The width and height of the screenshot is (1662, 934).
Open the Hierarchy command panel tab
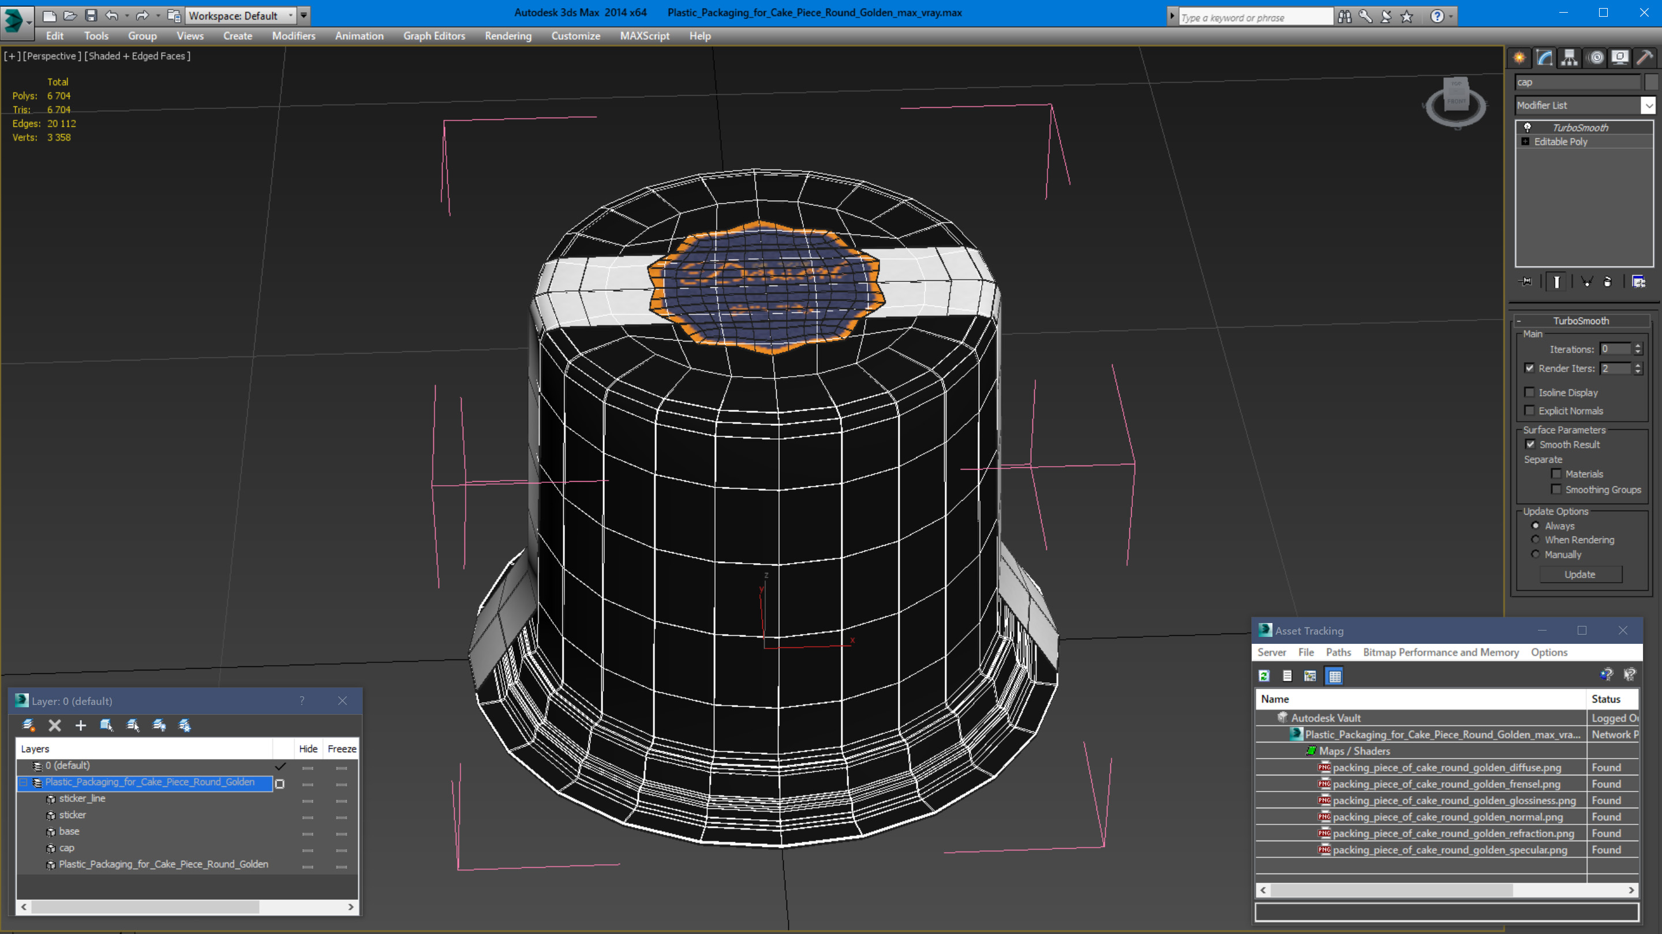coord(1569,58)
